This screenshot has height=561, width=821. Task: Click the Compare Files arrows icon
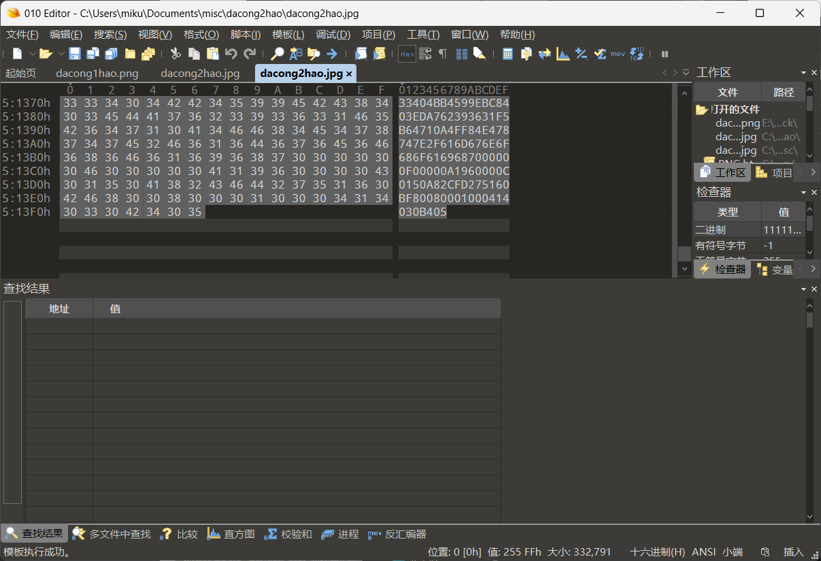(x=544, y=54)
